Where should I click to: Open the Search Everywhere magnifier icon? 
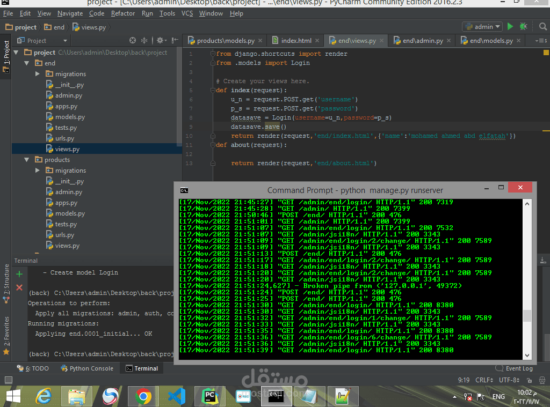542,26
